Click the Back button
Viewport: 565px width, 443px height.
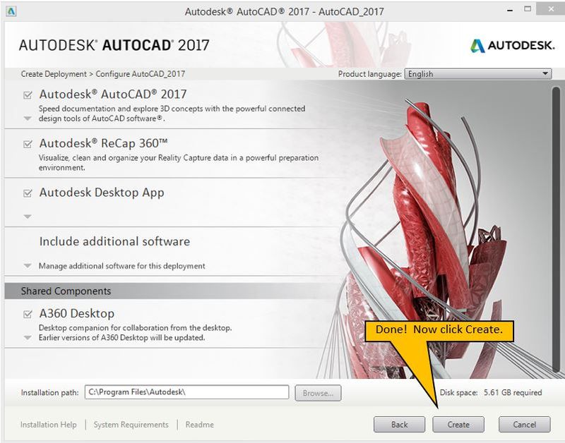[x=399, y=425]
